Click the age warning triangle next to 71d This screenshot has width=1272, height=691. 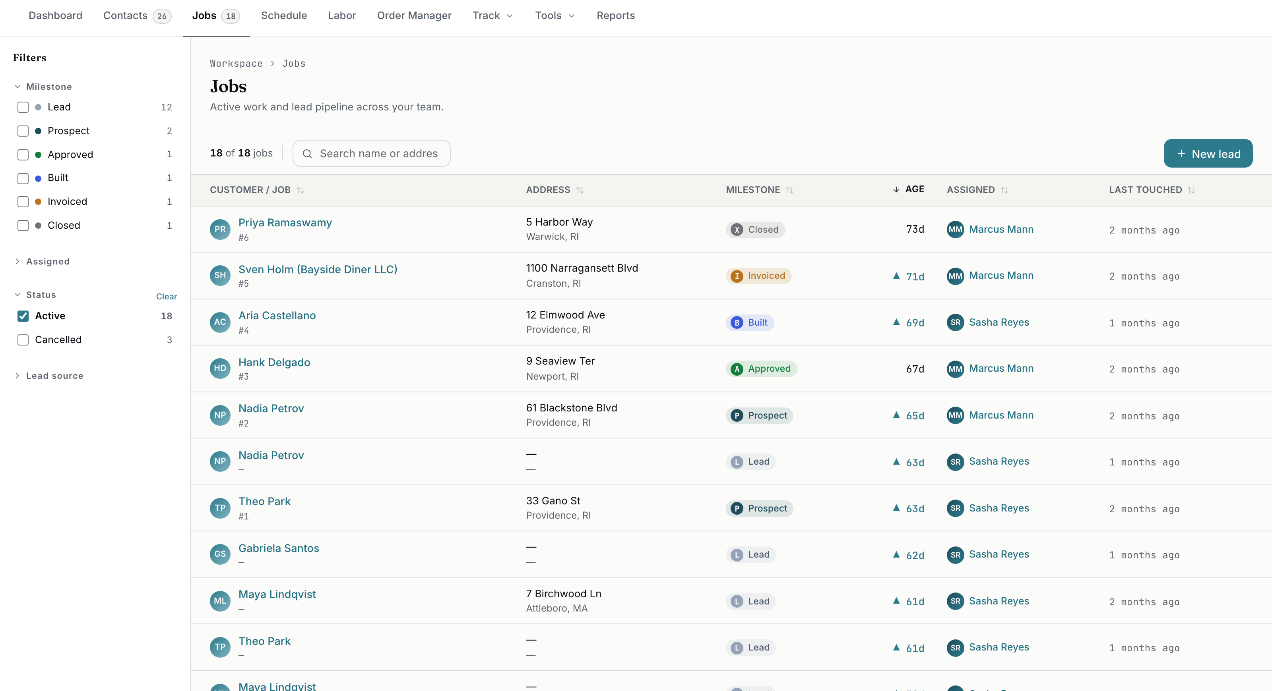tap(896, 276)
